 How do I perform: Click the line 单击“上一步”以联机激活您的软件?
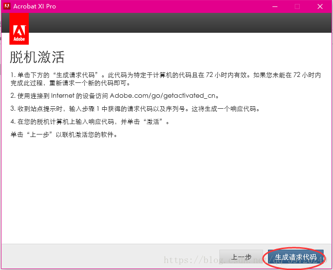64,135
